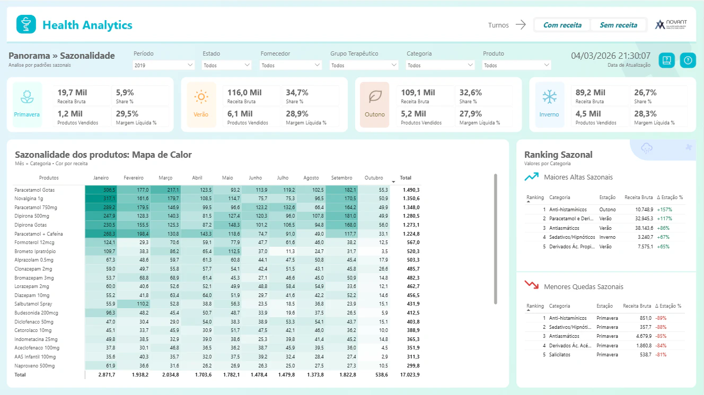Click the Outono leaf icon

click(x=375, y=96)
